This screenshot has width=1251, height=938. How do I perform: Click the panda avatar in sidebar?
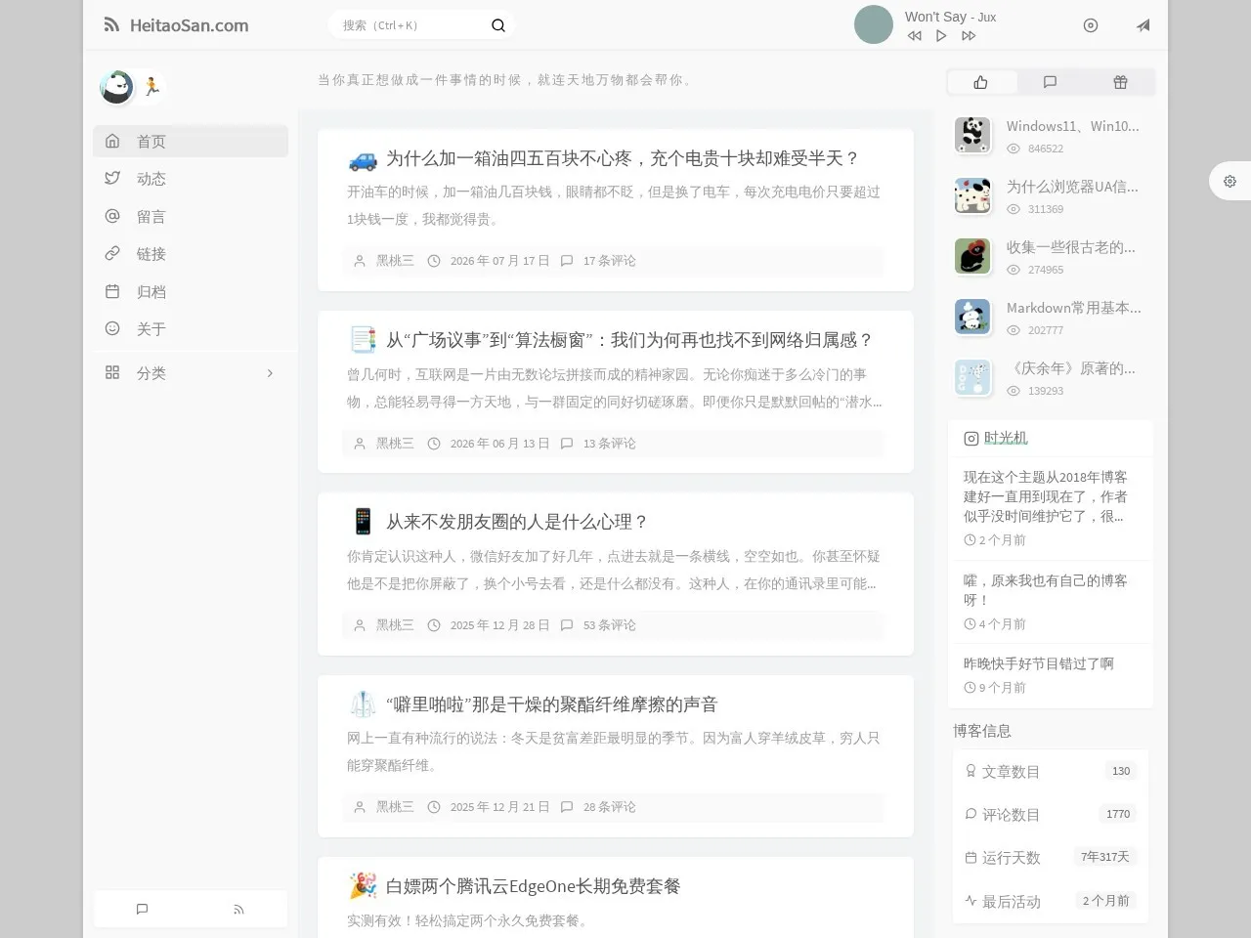116,87
